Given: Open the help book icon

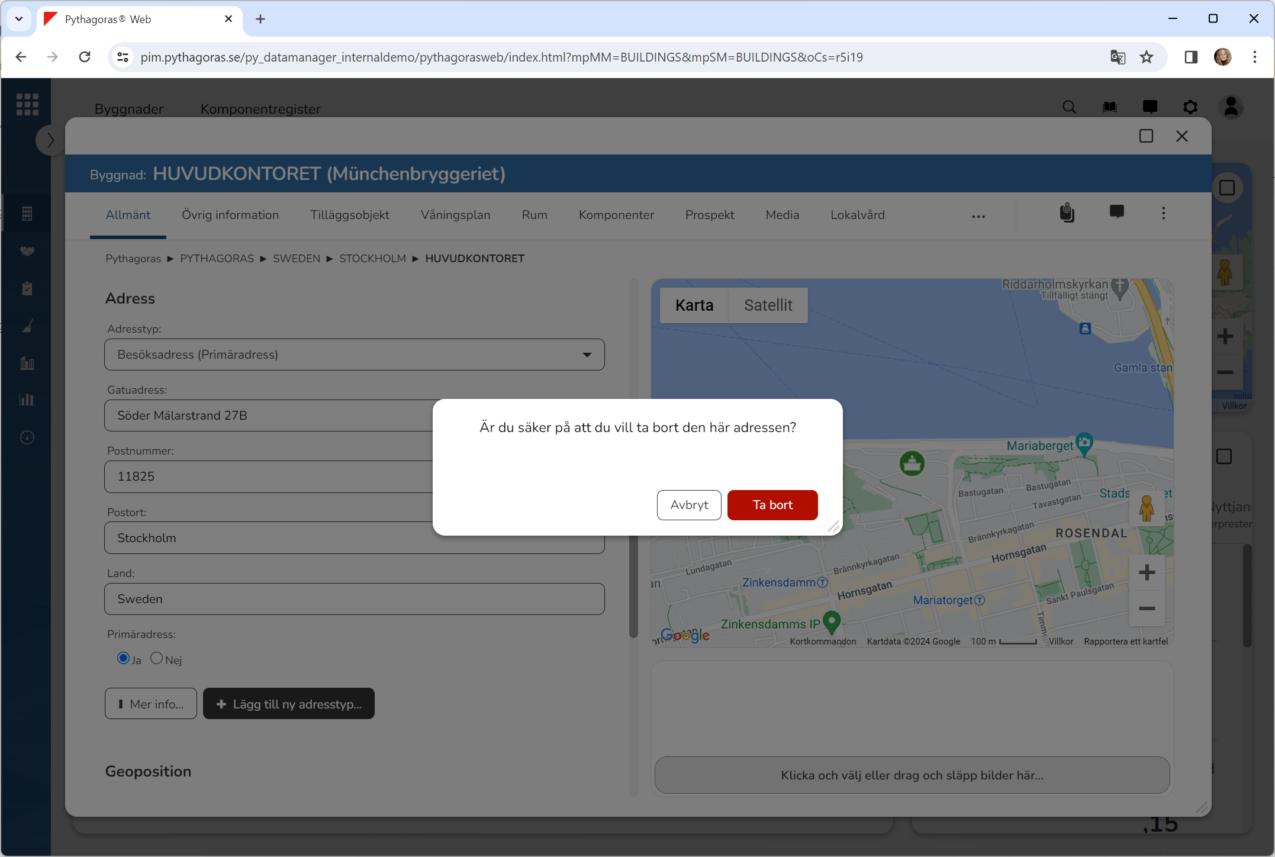Looking at the screenshot, I should point(1109,107).
